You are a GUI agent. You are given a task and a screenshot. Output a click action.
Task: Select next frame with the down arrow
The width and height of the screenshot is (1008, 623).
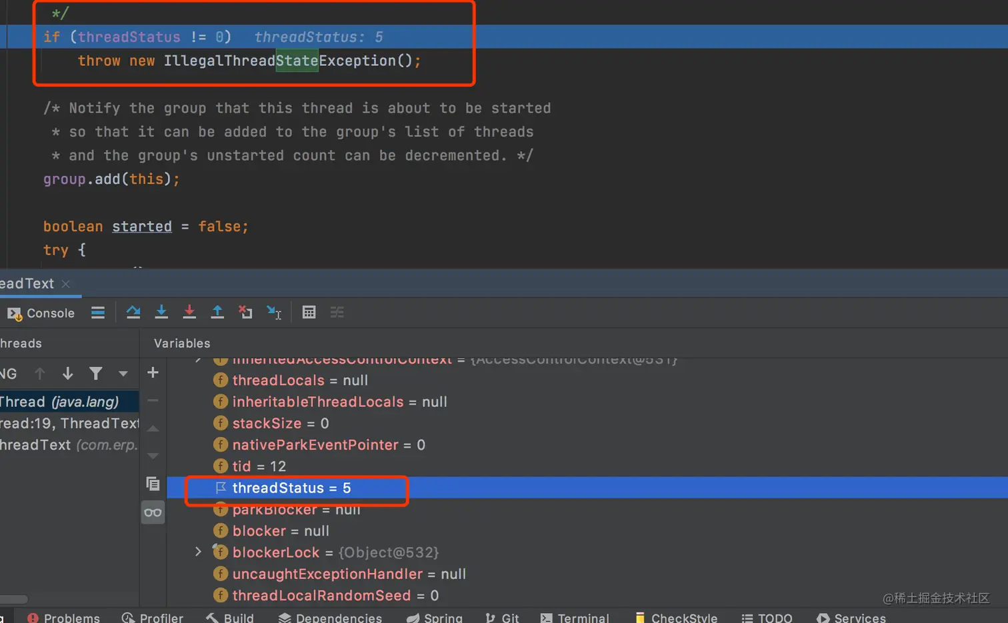(68, 374)
